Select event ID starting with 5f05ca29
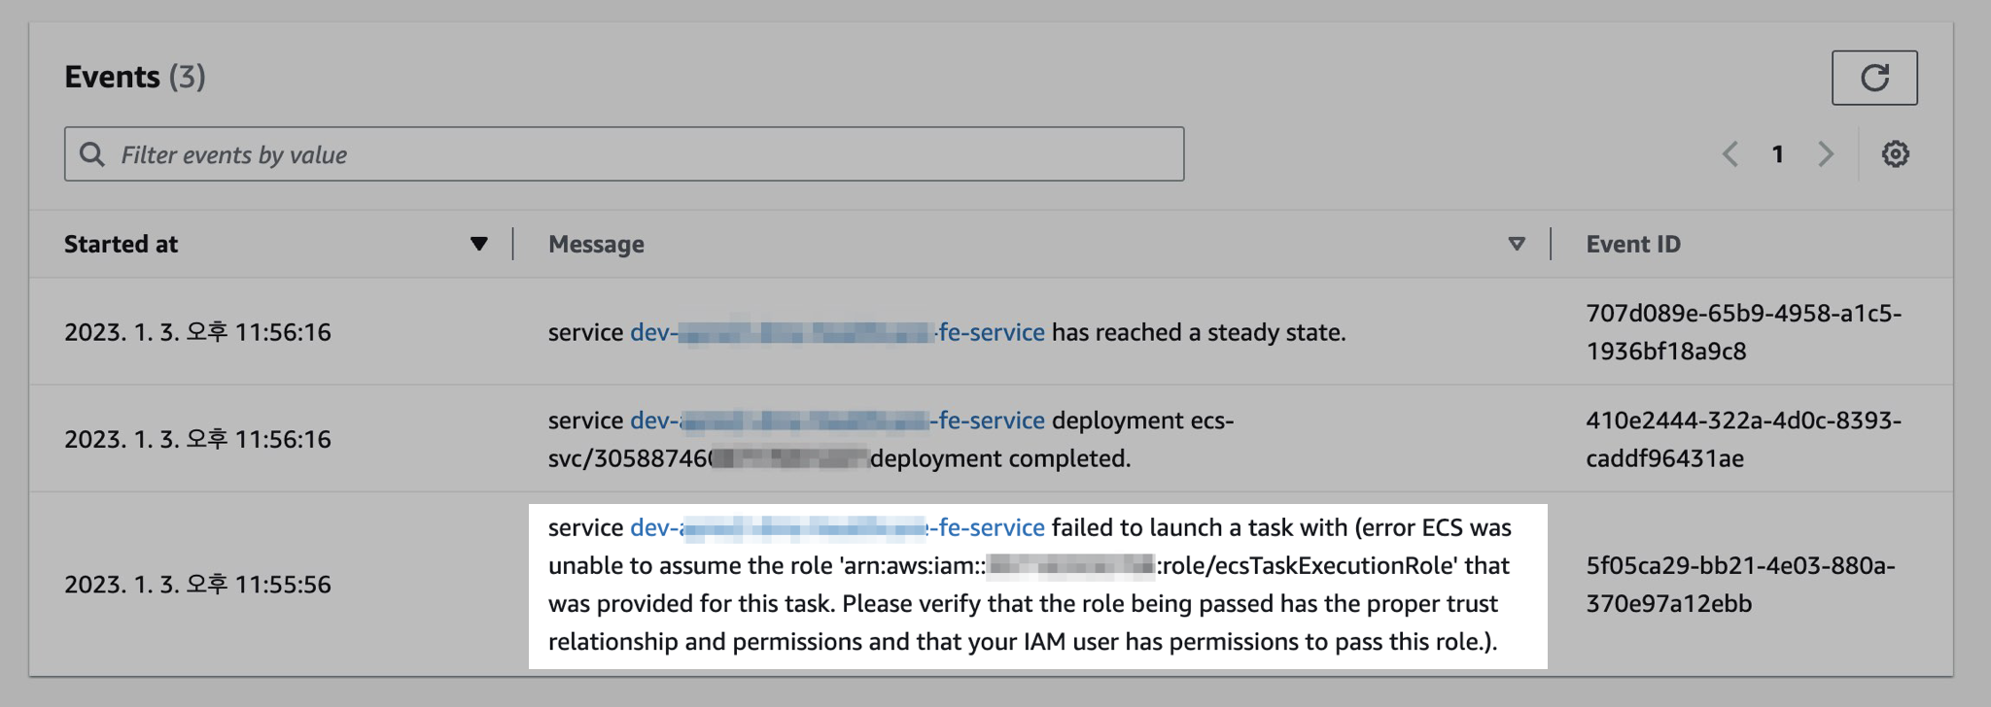The width and height of the screenshot is (1991, 707). [x=1739, y=584]
